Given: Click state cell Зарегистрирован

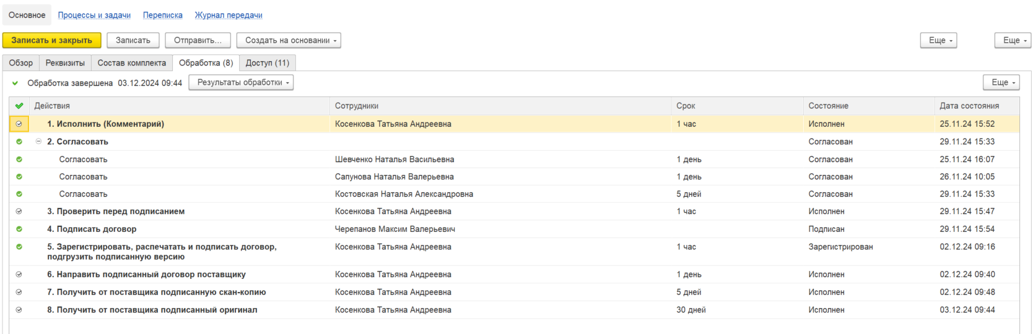Looking at the screenshot, I should (840, 247).
